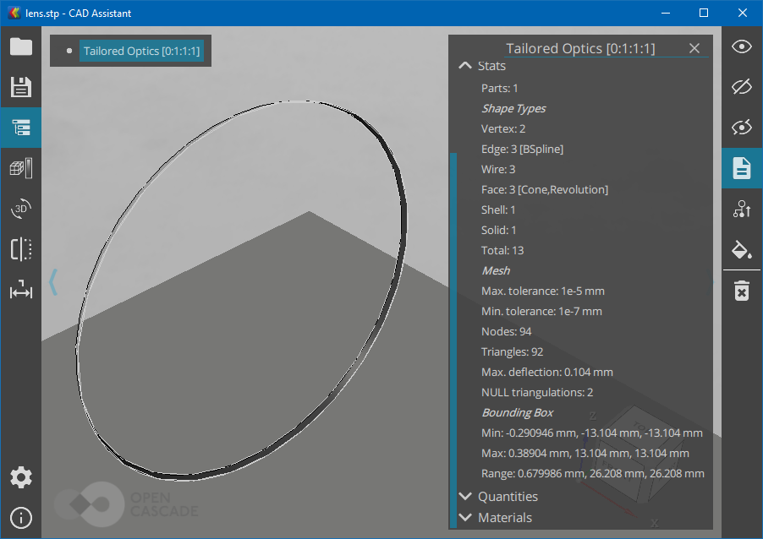
Task: Select the measure distance tool icon
Action: (x=20, y=291)
